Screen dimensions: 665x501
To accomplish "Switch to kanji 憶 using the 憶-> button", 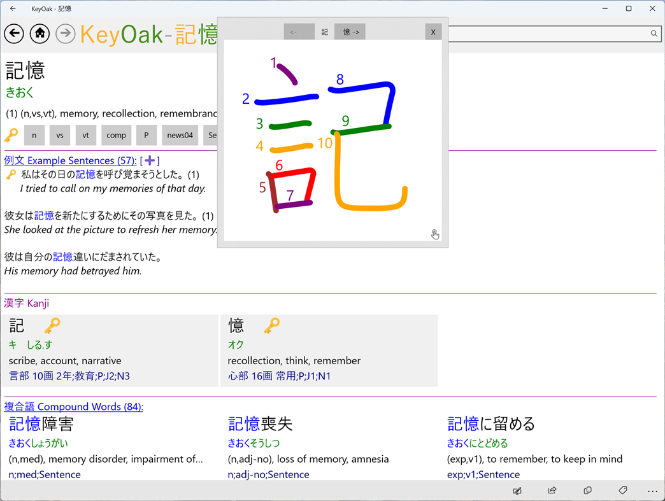I will [349, 31].
